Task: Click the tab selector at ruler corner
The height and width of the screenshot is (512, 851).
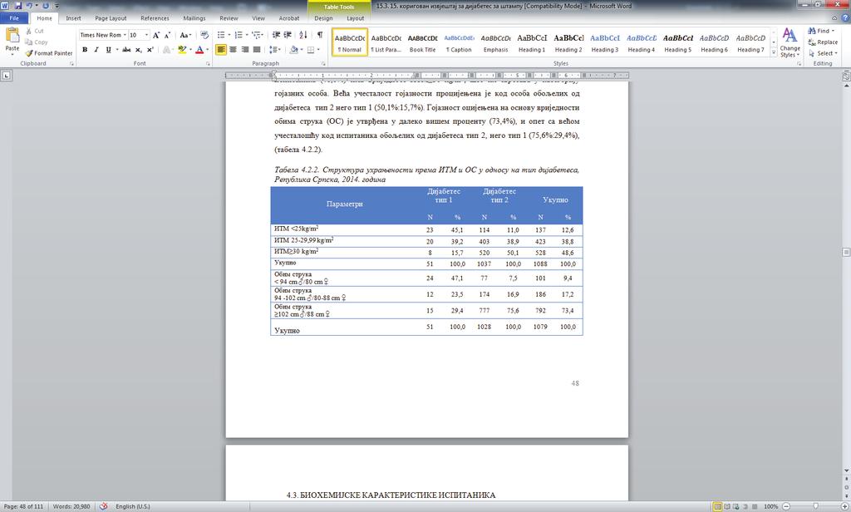Action: 7,76
